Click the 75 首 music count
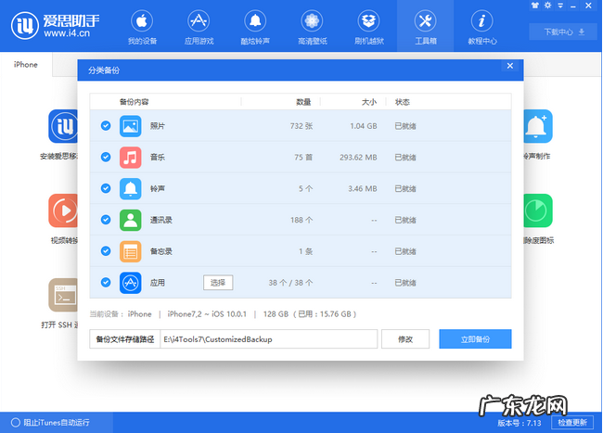 [x=303, y=158]
